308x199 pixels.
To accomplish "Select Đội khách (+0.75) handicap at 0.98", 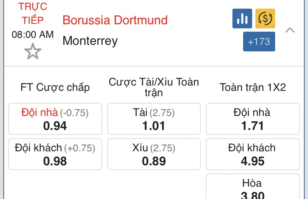I will point(55,154).
